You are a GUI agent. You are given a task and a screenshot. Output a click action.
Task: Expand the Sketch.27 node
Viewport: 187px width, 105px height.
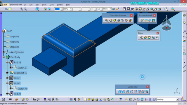click(x=11, y=67)
